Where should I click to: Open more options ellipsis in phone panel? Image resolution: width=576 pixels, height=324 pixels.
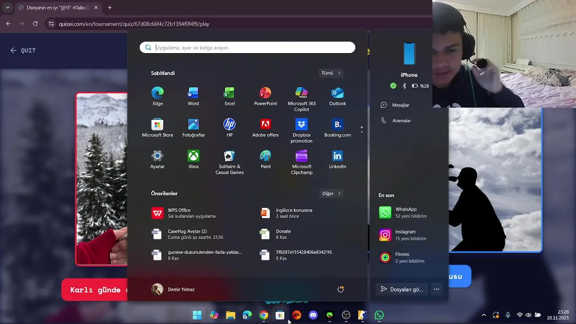[436, 289]
